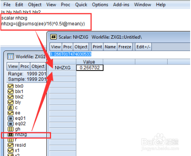Click the eq01 equation icon

[x=11, y=118]
